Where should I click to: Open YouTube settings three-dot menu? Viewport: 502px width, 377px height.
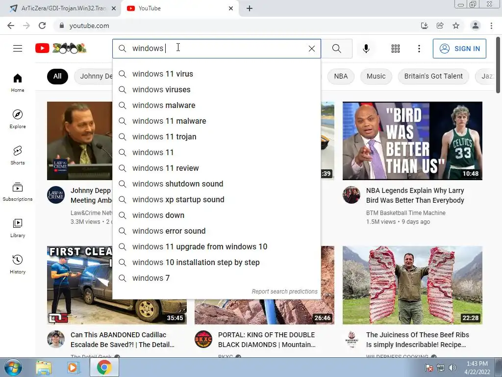[x=419, y=49]
